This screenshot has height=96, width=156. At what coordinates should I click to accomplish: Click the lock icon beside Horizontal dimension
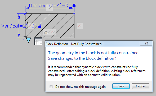tap(74, 5)
